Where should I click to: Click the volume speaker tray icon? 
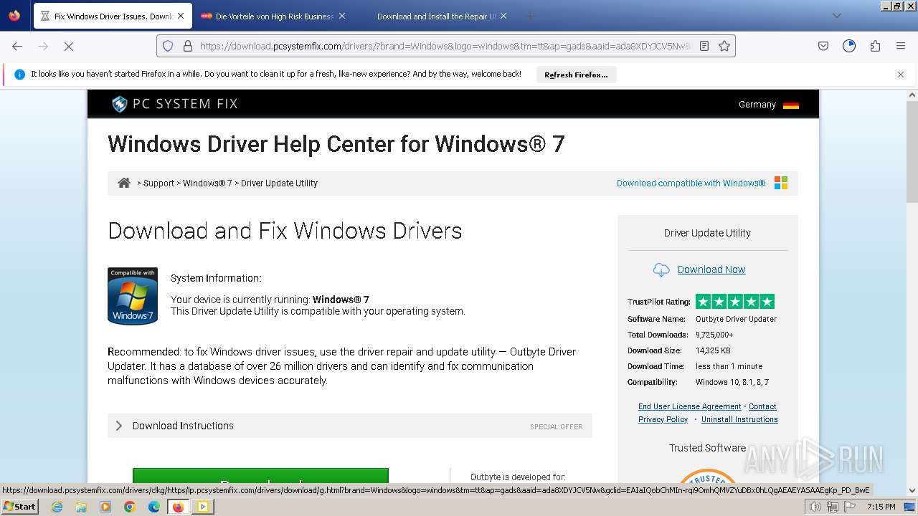click(815, 507)
